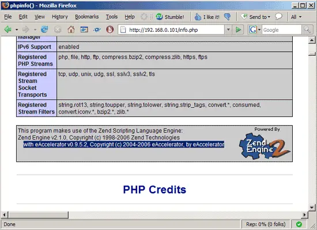Stop loading with the stop icon
Image resolution: width=317 pixels, height=230 pixels.
pos(58,29)
